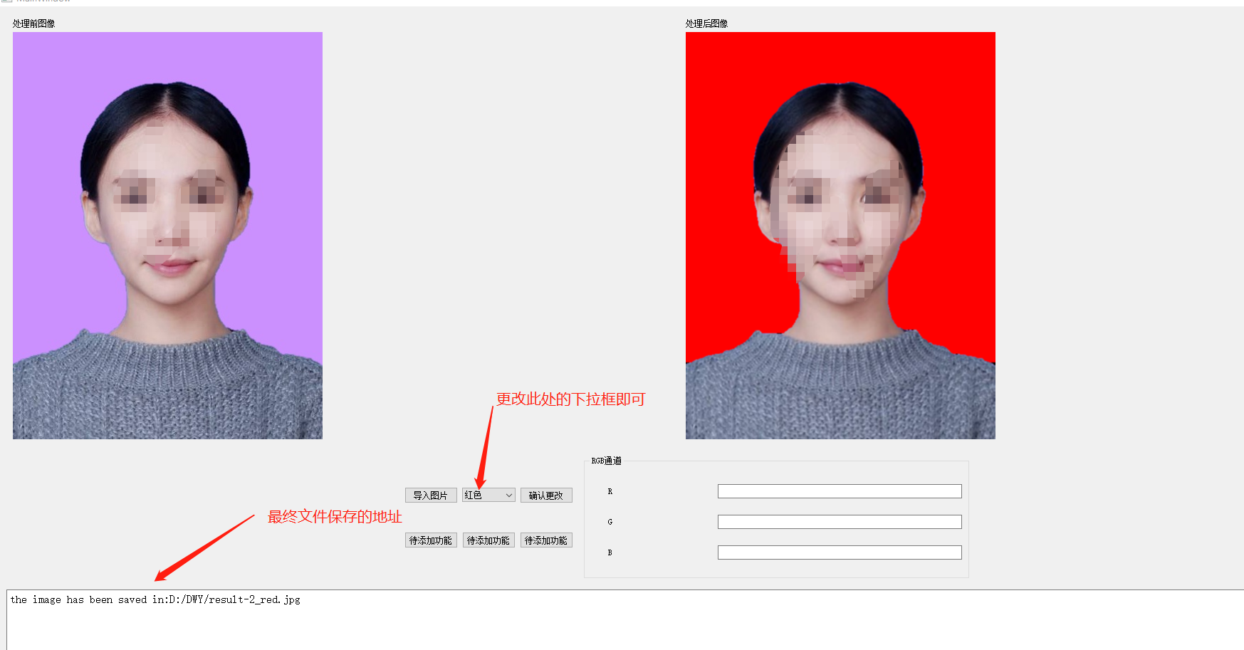
Task: Click the dropdown arrow next to 红色
Action: click(x=508, y=494)
